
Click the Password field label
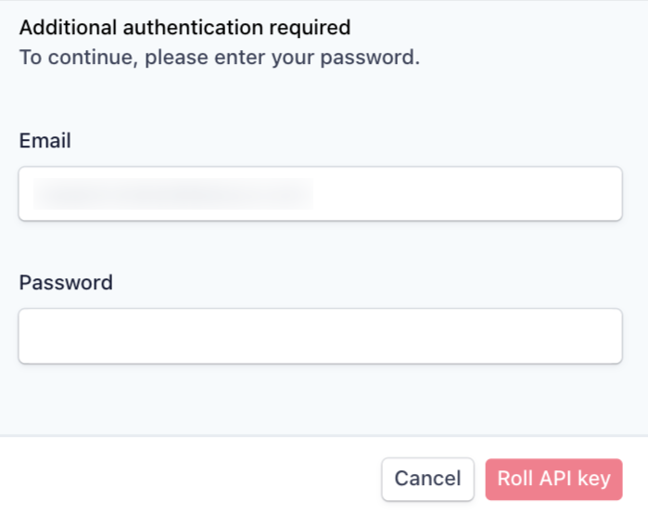coord(66,282)
